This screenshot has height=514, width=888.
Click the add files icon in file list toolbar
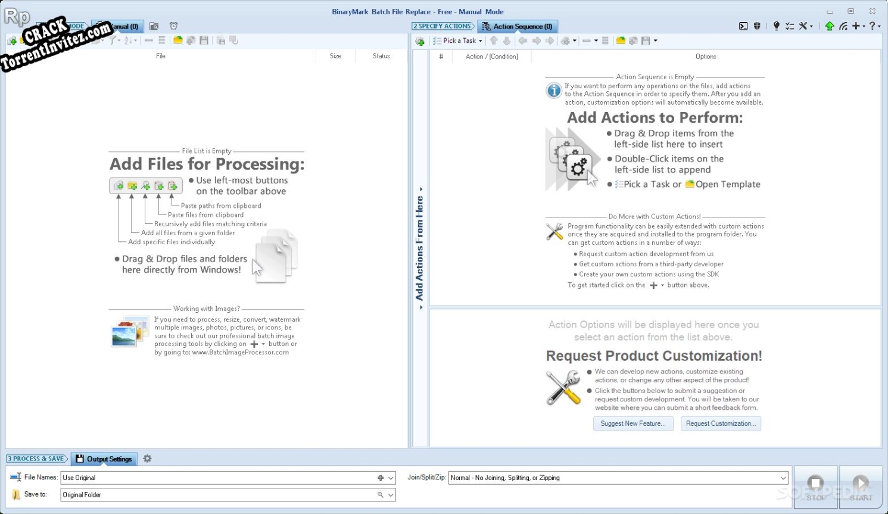pyautogui.click(x=12, y=41)
